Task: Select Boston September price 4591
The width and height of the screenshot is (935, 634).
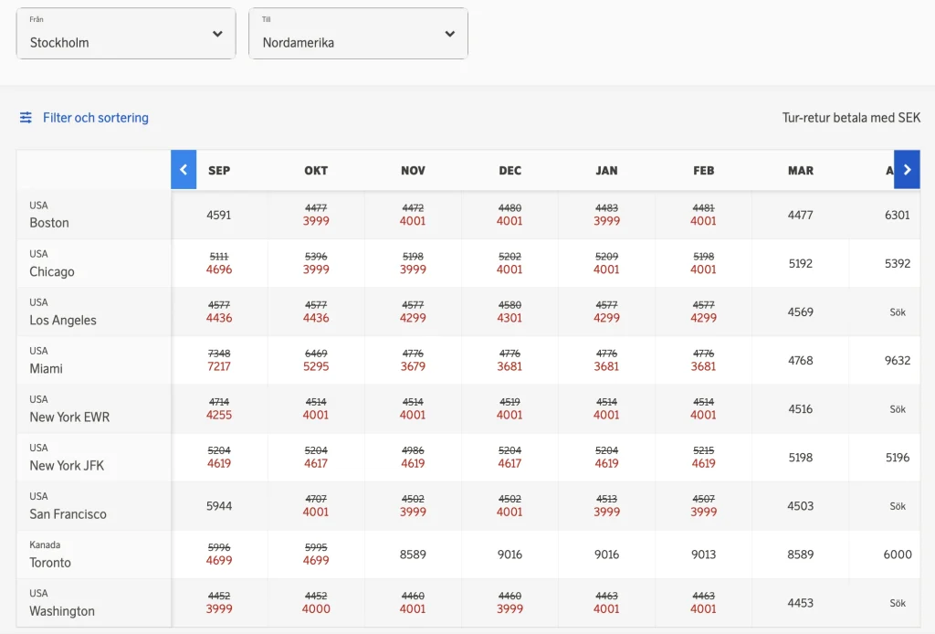Action: point(219,215)
